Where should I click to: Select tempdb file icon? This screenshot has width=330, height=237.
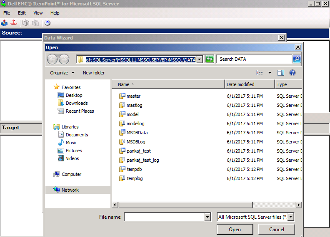[x=122, y=169]
